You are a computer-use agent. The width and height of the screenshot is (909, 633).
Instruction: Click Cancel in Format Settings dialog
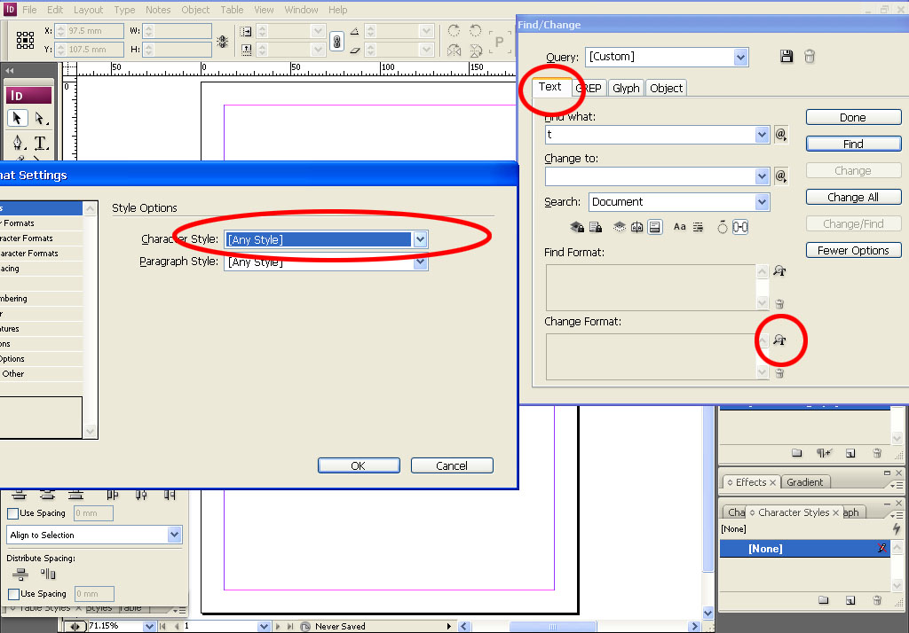point(452,465)
